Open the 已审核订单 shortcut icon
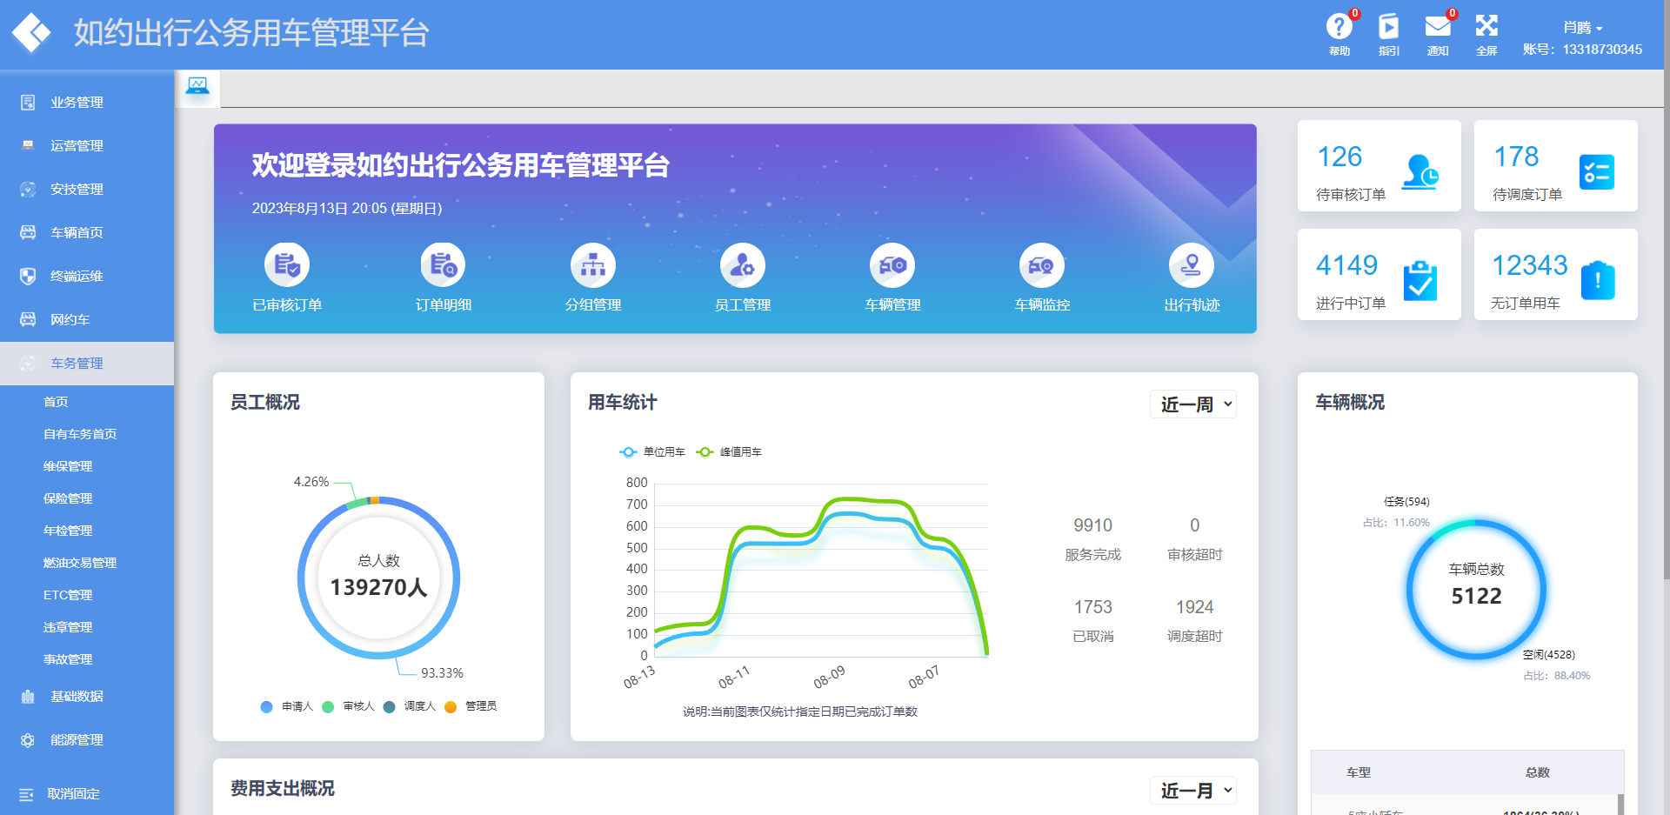1670x815 pixels. click(287, 265)
